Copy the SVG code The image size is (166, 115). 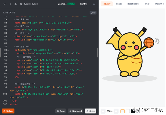(x=61, y=111)
